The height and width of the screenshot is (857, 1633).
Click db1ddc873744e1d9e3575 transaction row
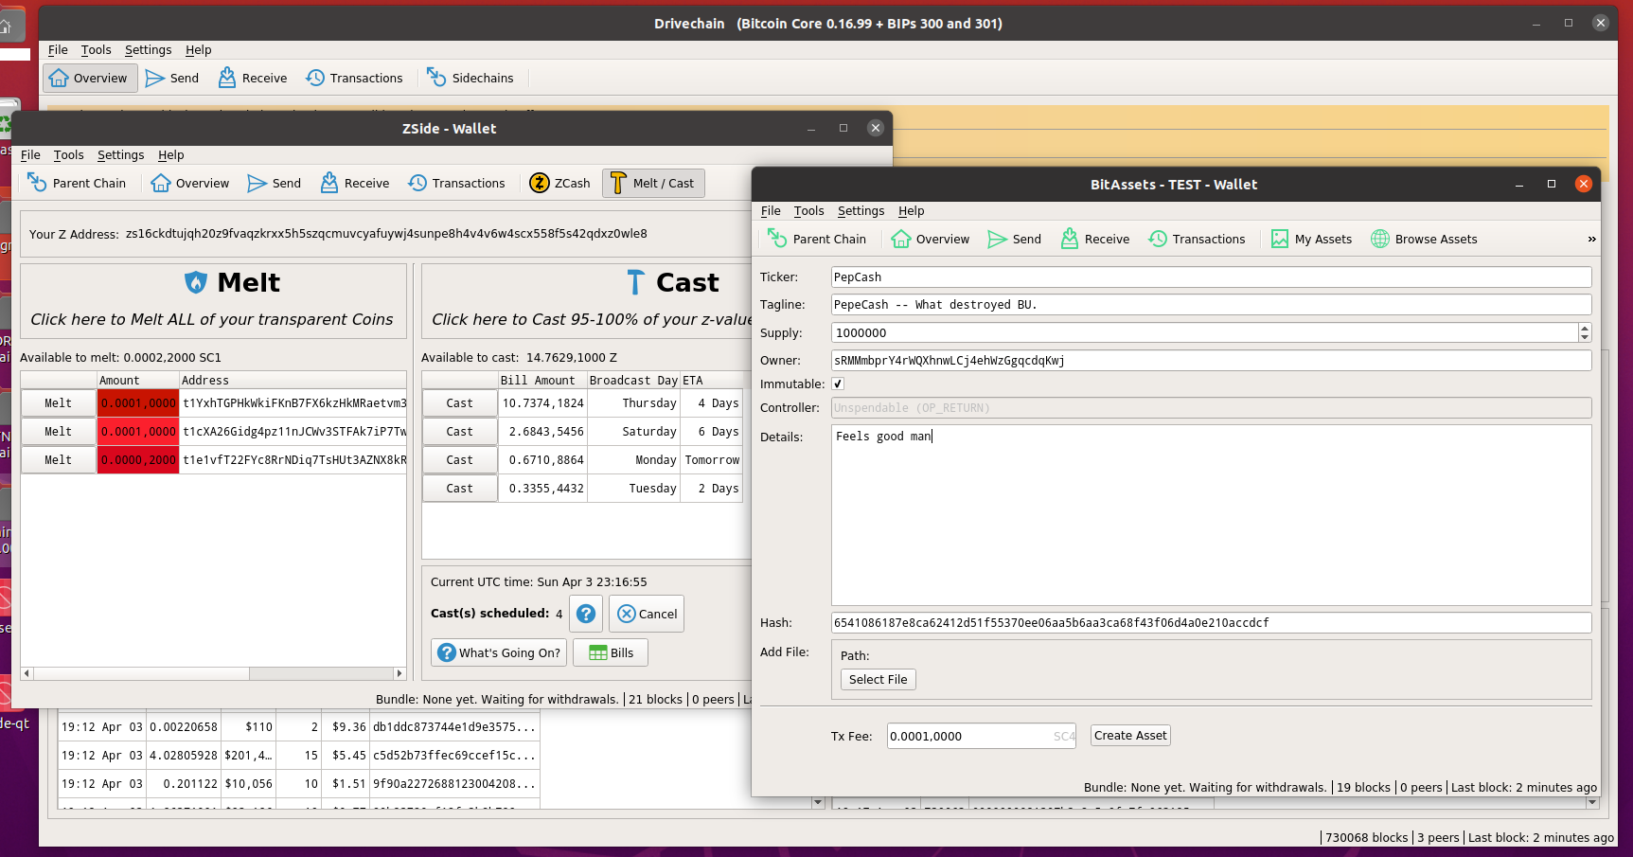pyautogui.click(x=299, y=727)
